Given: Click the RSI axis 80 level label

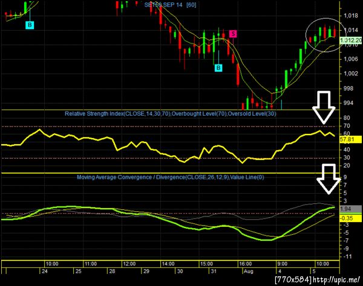Looking at the screenshot, I should [x=347, y=118].
